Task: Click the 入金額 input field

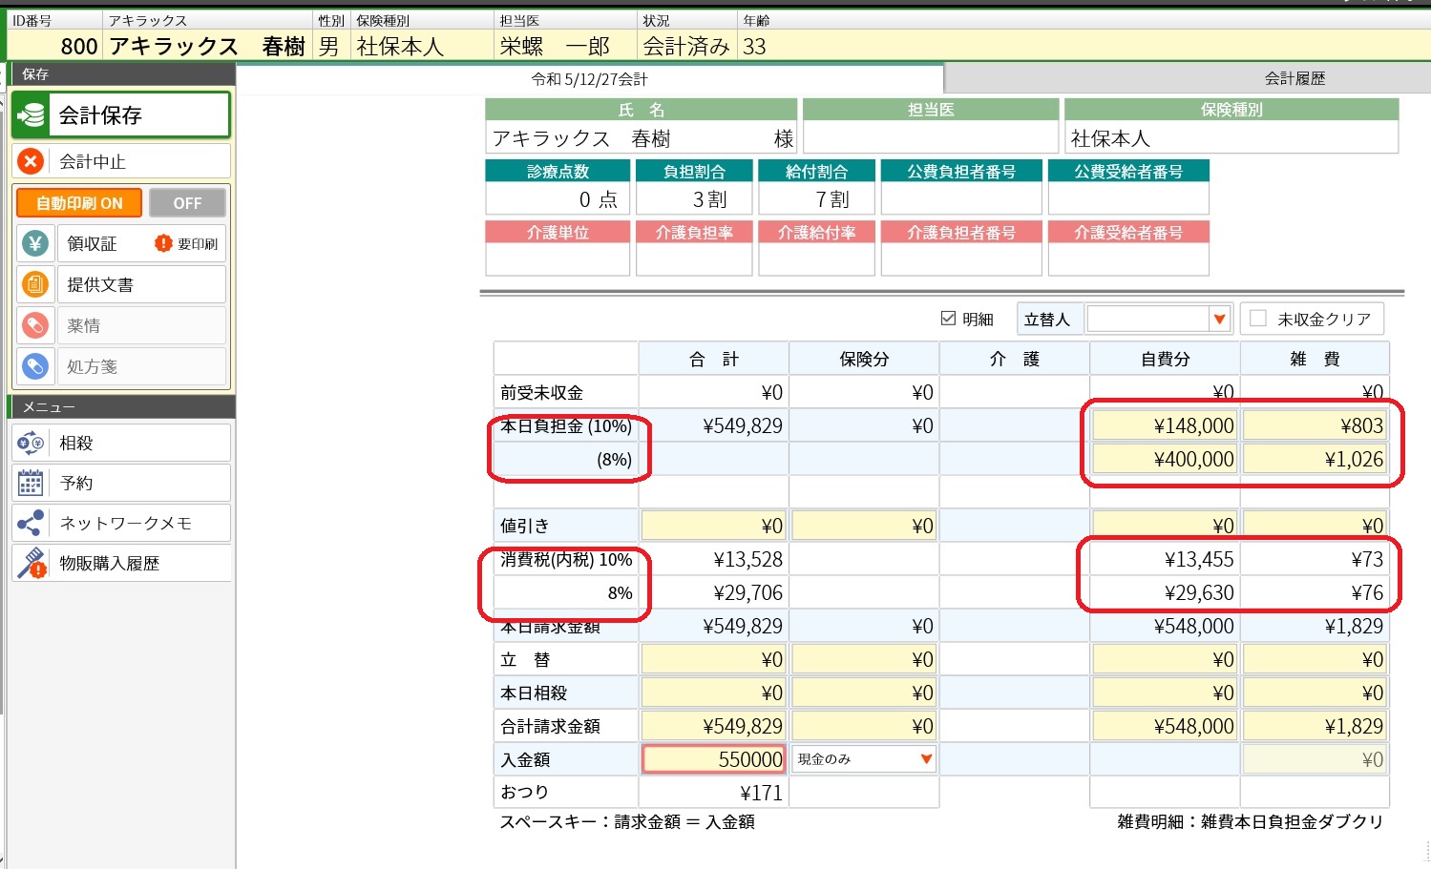Action: point(714,759)
